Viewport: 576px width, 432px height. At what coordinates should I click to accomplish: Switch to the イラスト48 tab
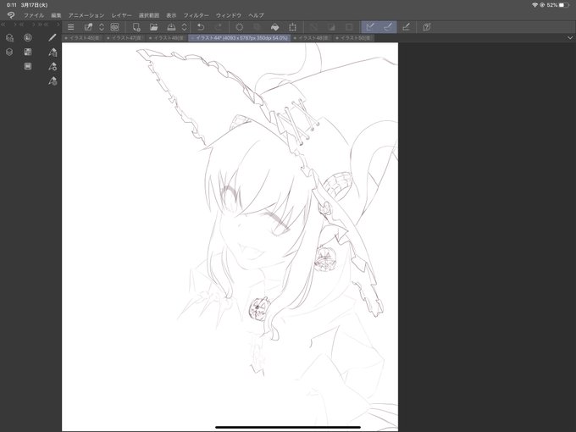click(312, 38)
